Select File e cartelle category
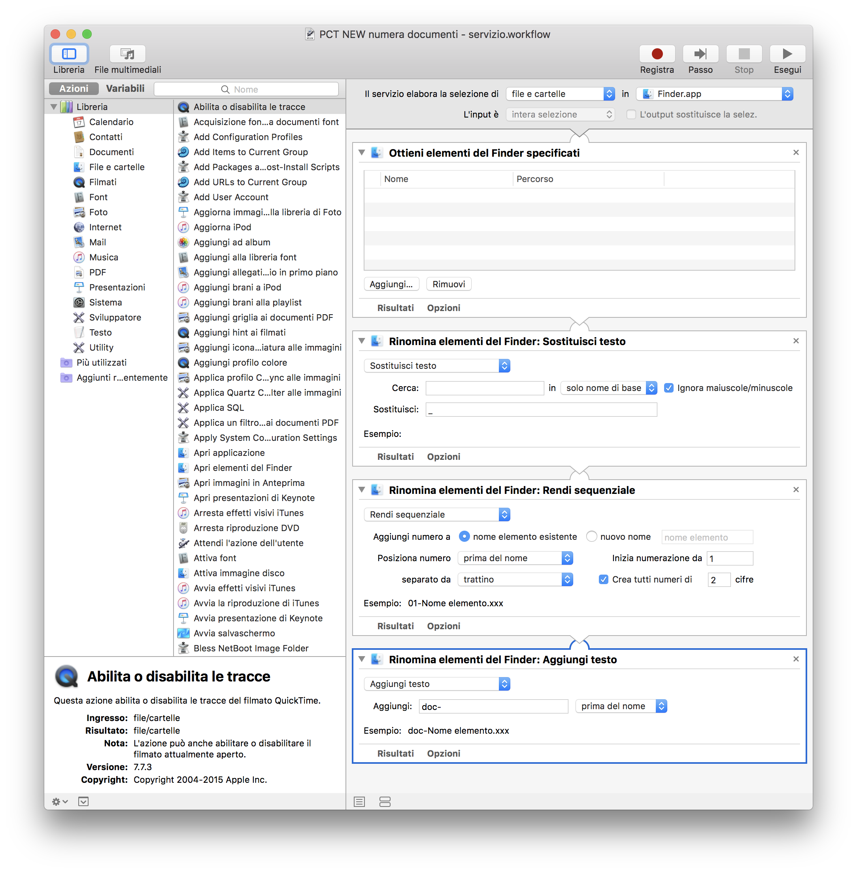Viewport: 857px width, 873px height. [117, 167]
